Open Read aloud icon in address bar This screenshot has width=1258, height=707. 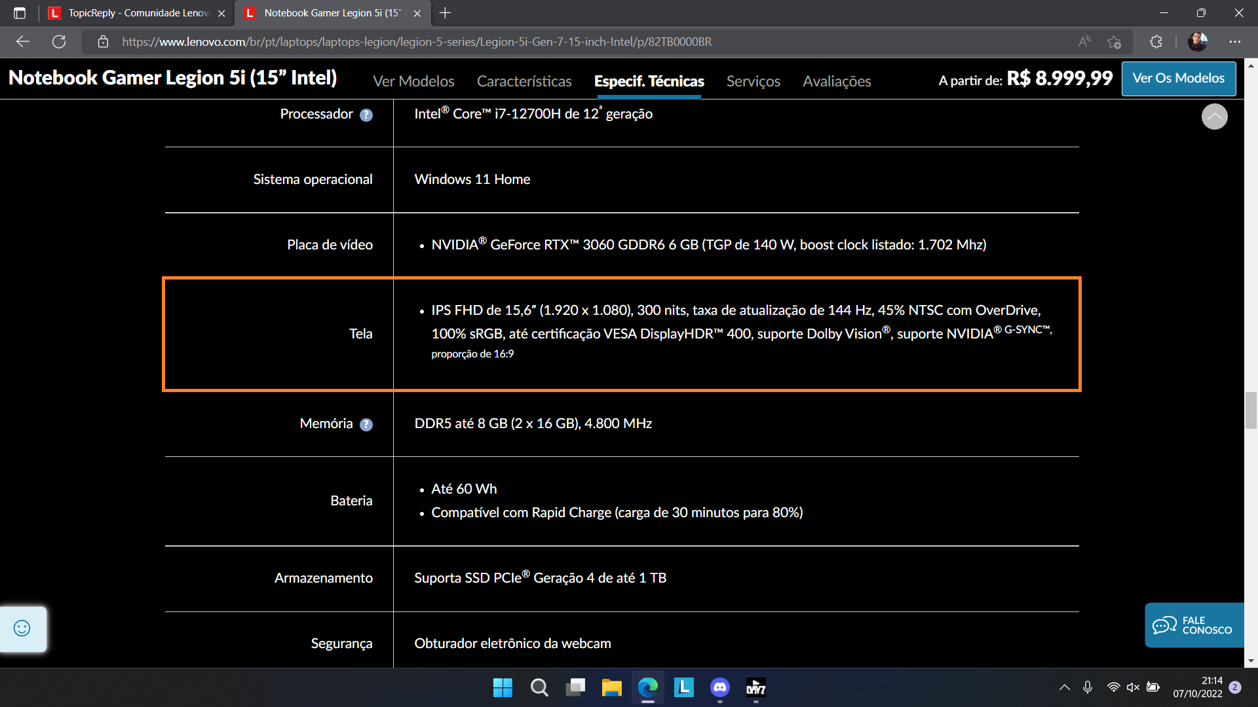pyautogui.click(x=1084, y=42)
